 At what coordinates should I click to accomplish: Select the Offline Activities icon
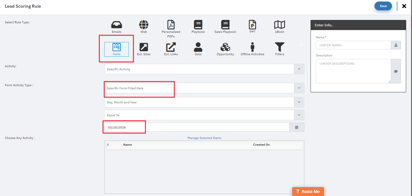pos(252,48)
